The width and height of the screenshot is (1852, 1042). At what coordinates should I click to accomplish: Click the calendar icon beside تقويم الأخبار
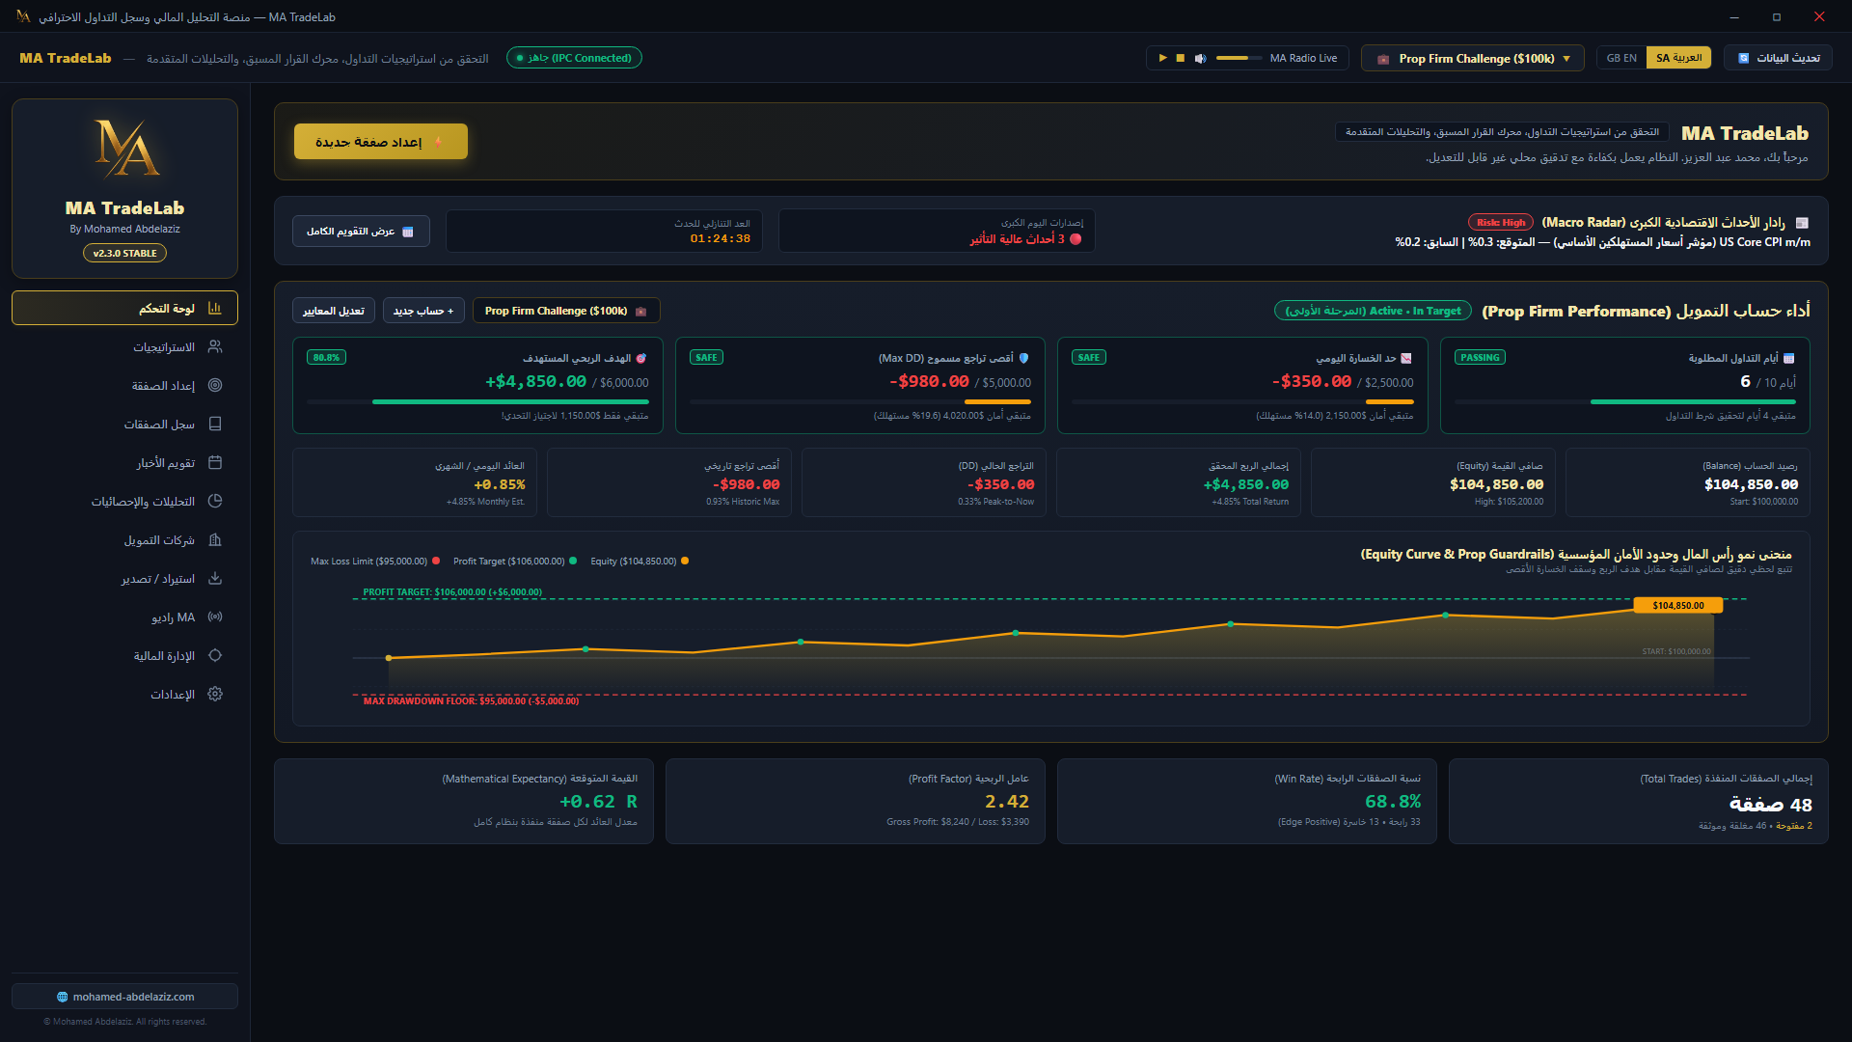coord(215,463)
